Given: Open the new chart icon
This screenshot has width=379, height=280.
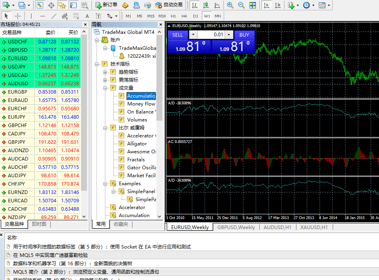Looking at the screenshot, I should (6, 5).
